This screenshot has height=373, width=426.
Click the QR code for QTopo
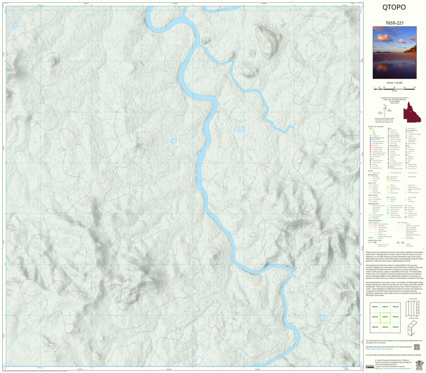(x=417, y=347)
